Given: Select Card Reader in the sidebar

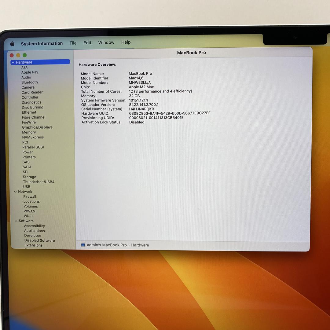Looking at the screenshot, I should (x=32, y=92).
